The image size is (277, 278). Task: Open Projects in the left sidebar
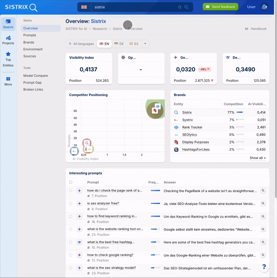[8, 40]
